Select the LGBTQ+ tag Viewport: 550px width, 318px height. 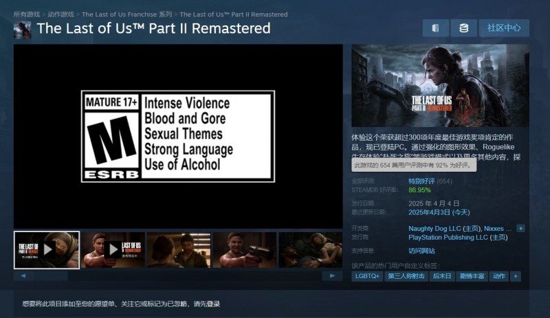tap(367, 276)
